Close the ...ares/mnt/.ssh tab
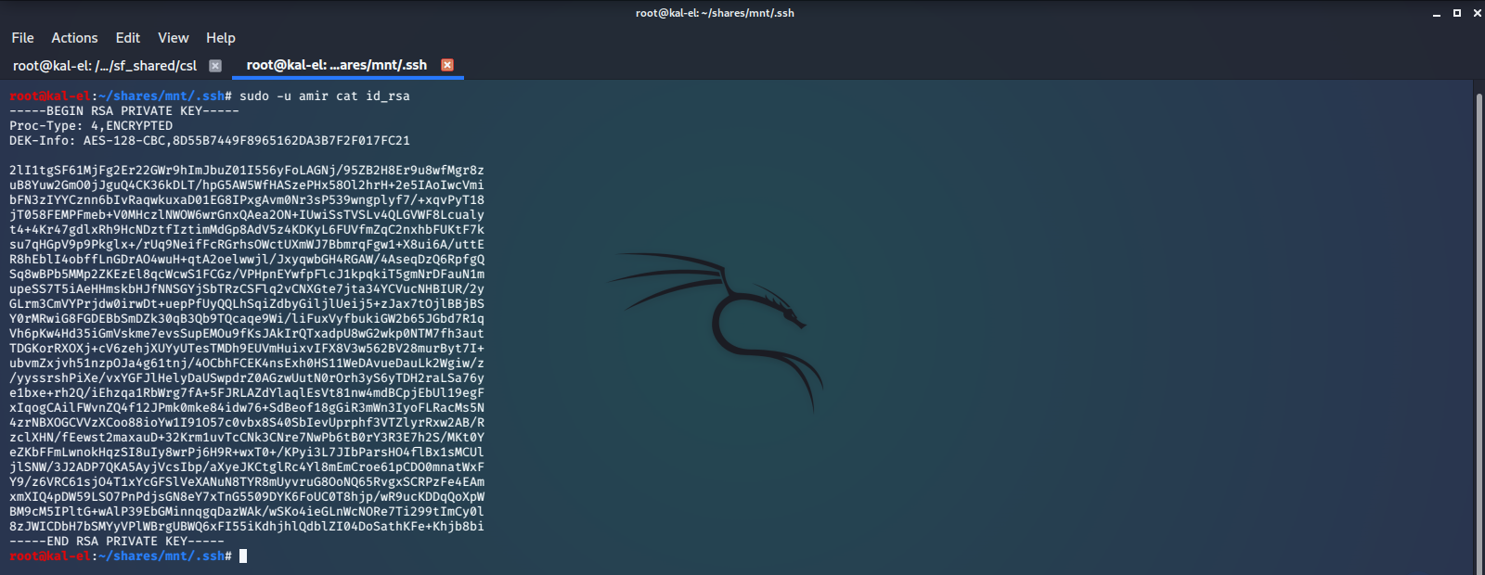This screenshot has height=575, width=1485. (447, 65)
